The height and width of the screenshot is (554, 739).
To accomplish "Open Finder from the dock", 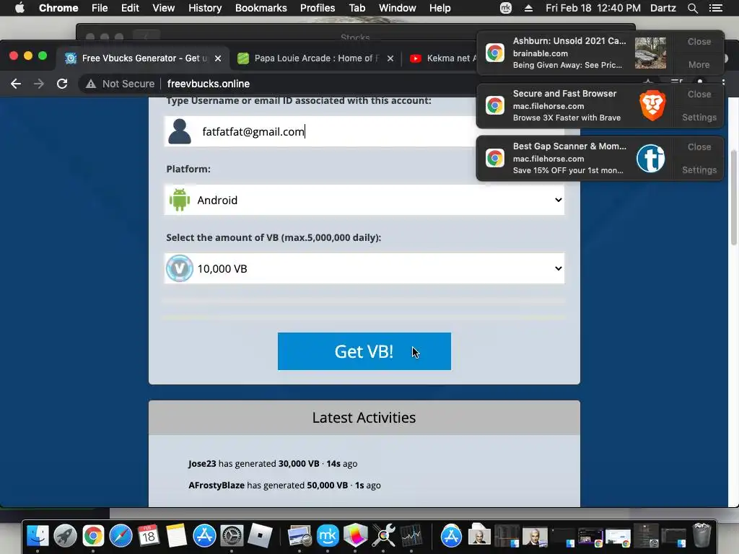I will pos(38,536).
